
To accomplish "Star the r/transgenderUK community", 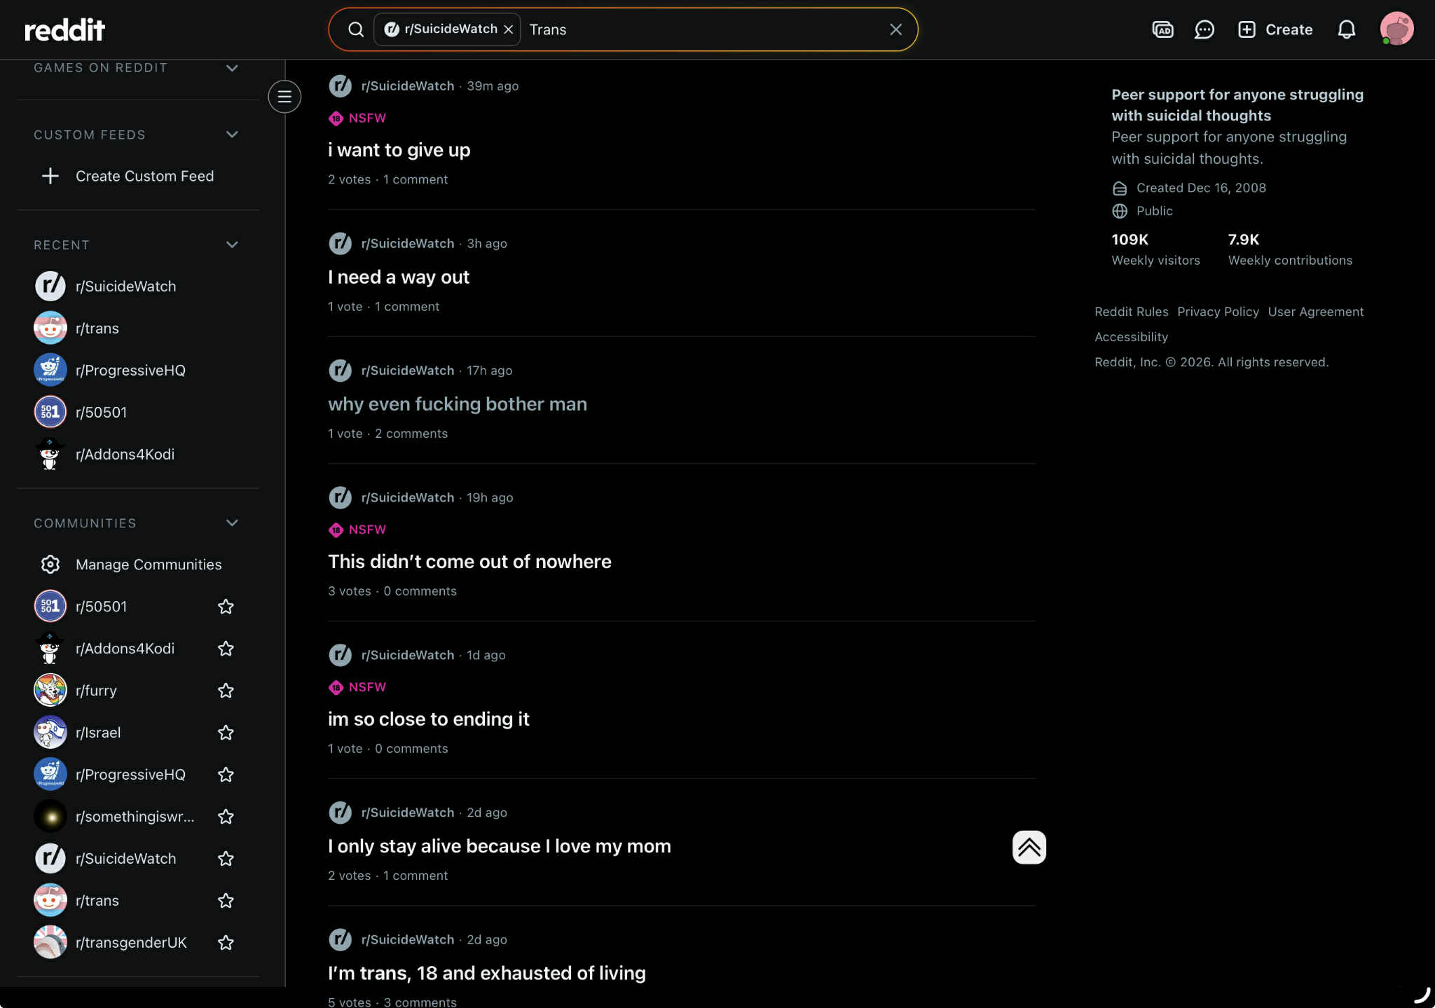I will coord(226,943).
